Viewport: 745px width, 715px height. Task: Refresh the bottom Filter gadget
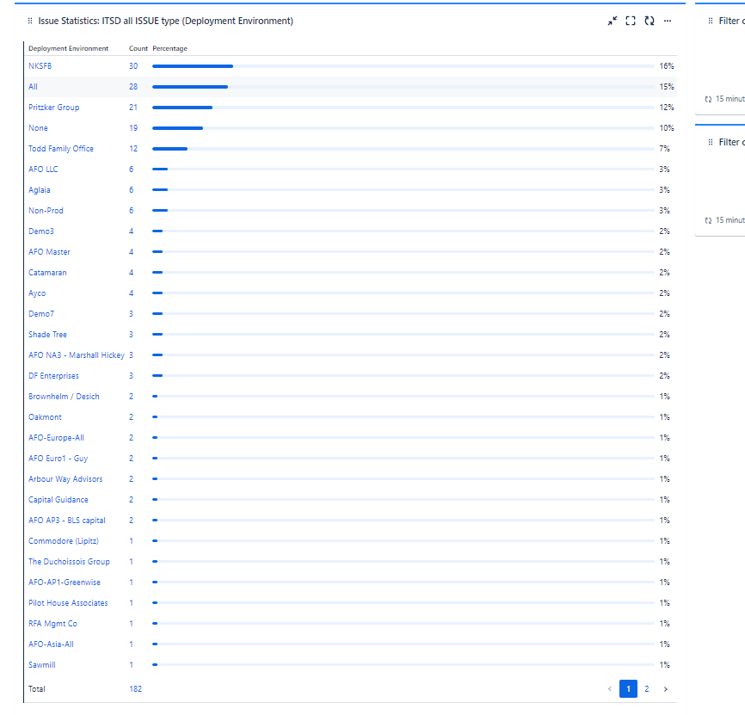[x=707, y=219]
